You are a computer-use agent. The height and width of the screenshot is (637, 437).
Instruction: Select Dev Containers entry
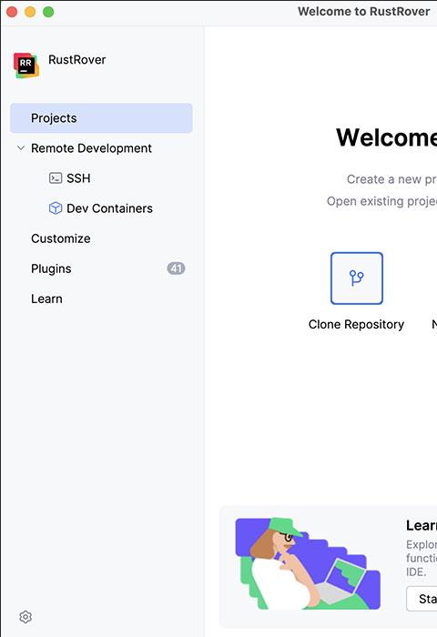pos(109,208)
